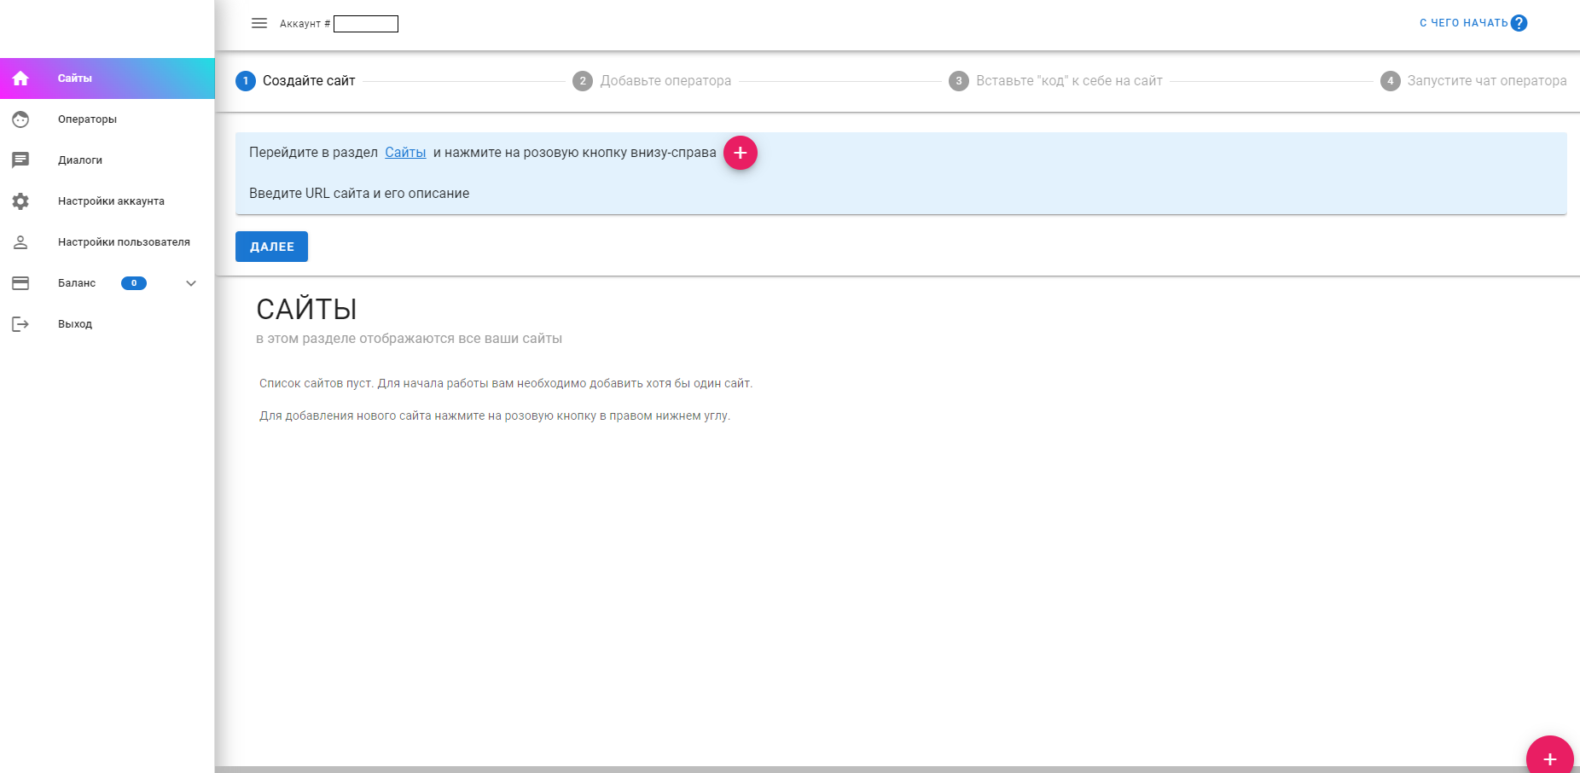Click the Диалоги chat bubble icon
The width and height of the screenshot is (1580, 773).
tap(20, 160)
